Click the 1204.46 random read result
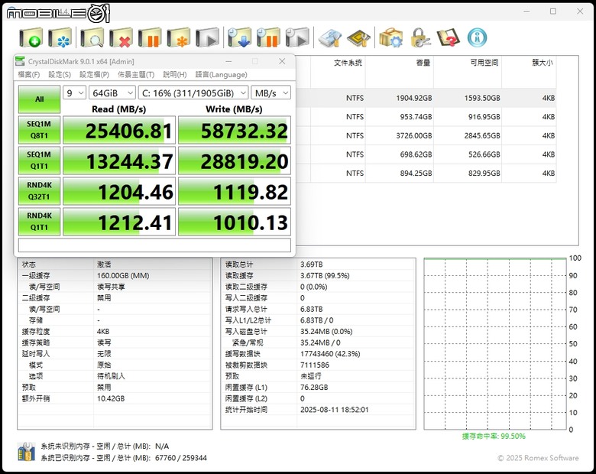Viewport: 596px width, 474px height. 119,191
